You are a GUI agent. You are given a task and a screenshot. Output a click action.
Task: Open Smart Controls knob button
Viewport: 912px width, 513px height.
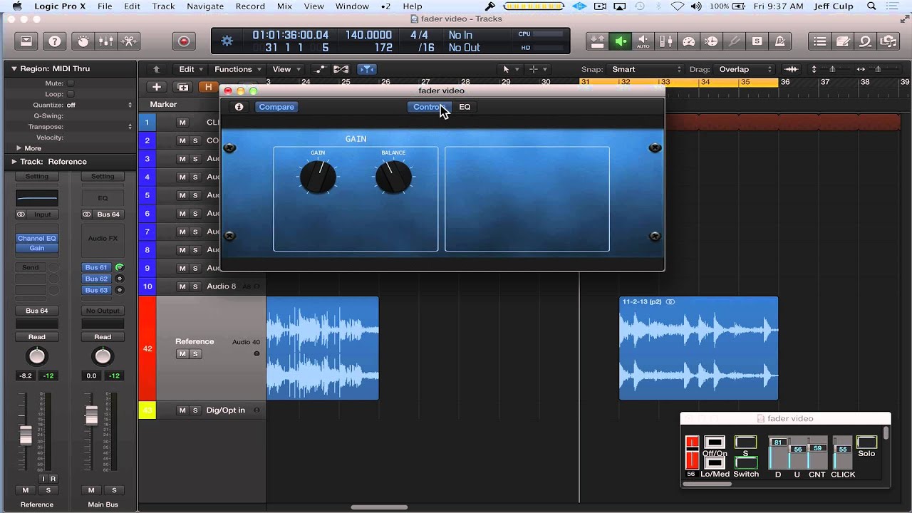coord(83,41)
